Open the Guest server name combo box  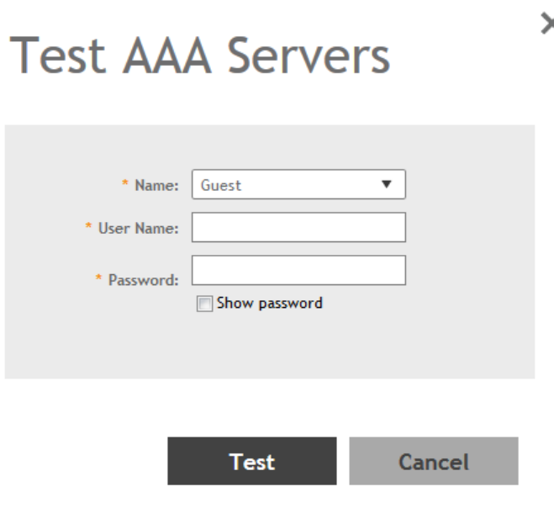click(298, 185)
